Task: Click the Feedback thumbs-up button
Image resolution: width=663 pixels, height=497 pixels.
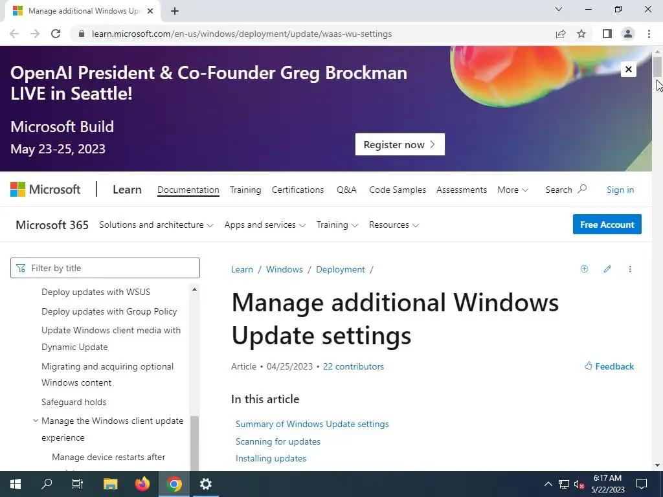Action: click(609, 366)
